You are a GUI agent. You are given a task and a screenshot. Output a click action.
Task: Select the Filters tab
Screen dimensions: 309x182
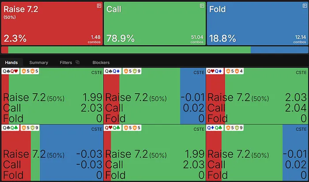tap(66, 63)
